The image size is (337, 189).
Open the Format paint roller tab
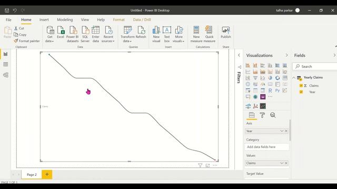(x=262, y=115)
